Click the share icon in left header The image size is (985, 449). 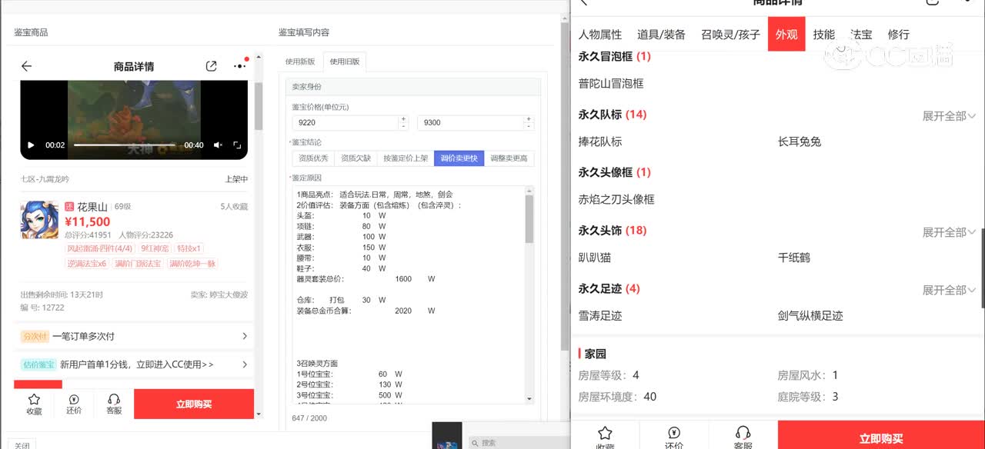click(211, 66)
